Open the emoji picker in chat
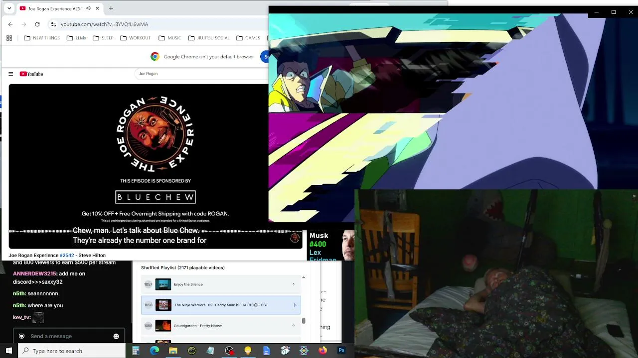The image size is (638, 358). [116, 336]
